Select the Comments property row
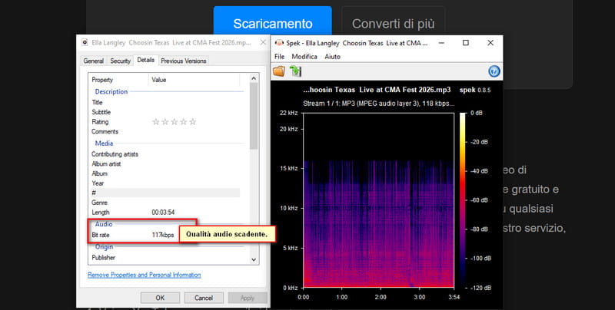 (165, 131)
